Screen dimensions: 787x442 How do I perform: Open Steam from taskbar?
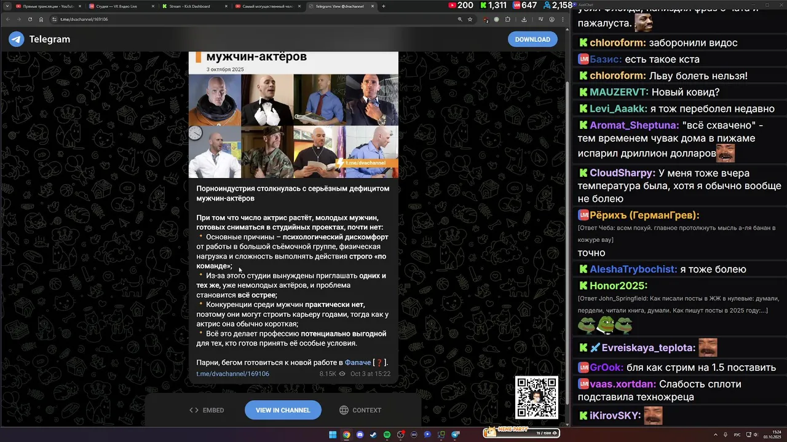373,435
